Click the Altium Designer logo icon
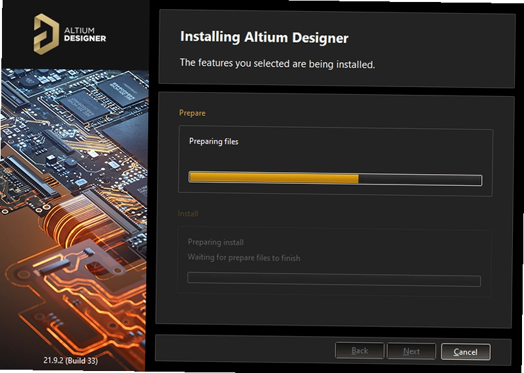 click(x=46, y=34)
